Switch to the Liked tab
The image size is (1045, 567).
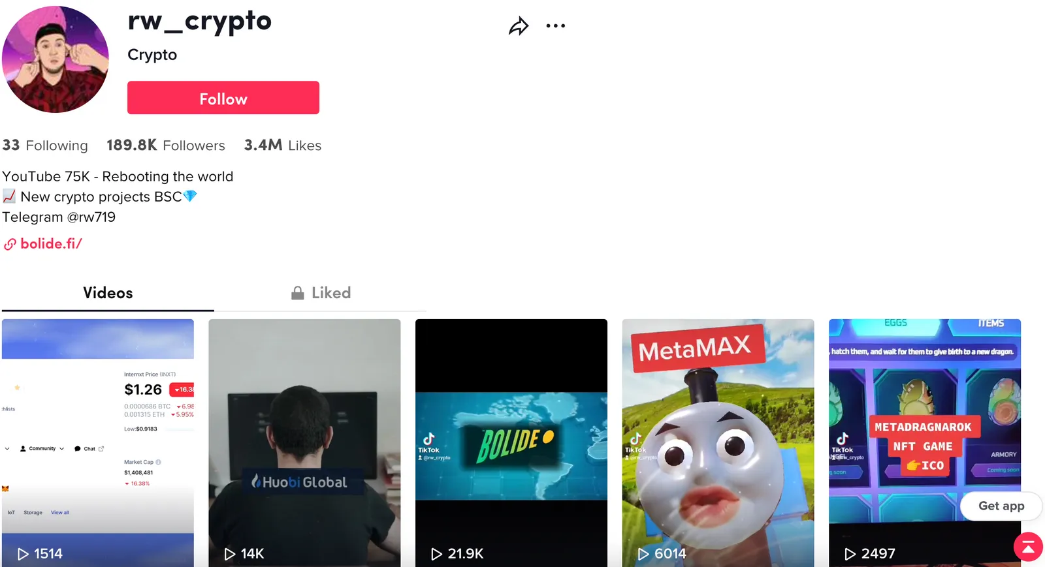tap(321, 293)
